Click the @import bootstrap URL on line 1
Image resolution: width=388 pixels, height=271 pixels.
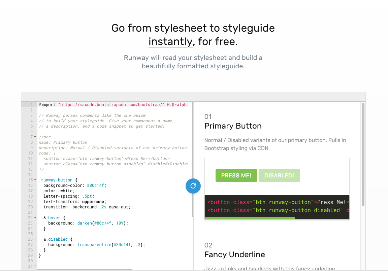coord(123,105)
